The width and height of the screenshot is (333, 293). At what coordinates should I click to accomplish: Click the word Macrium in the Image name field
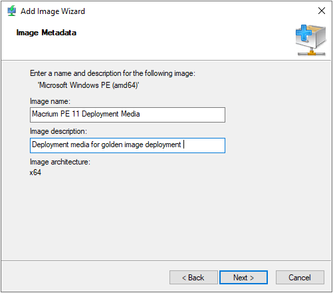click(45, 114)
